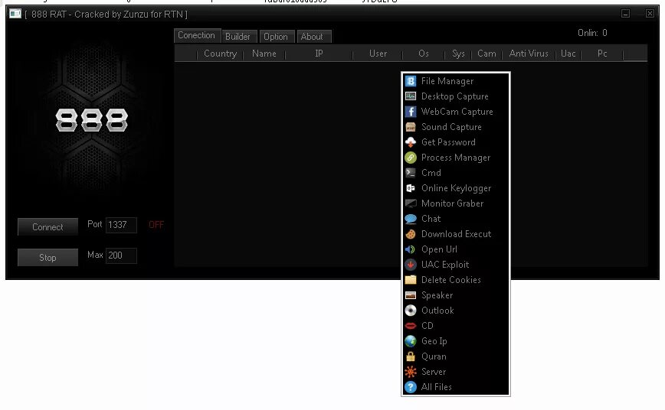Viewport: 665px width, 410px height.
Task: Click the cloud icon beside Get Password
Action: (411, 142)
